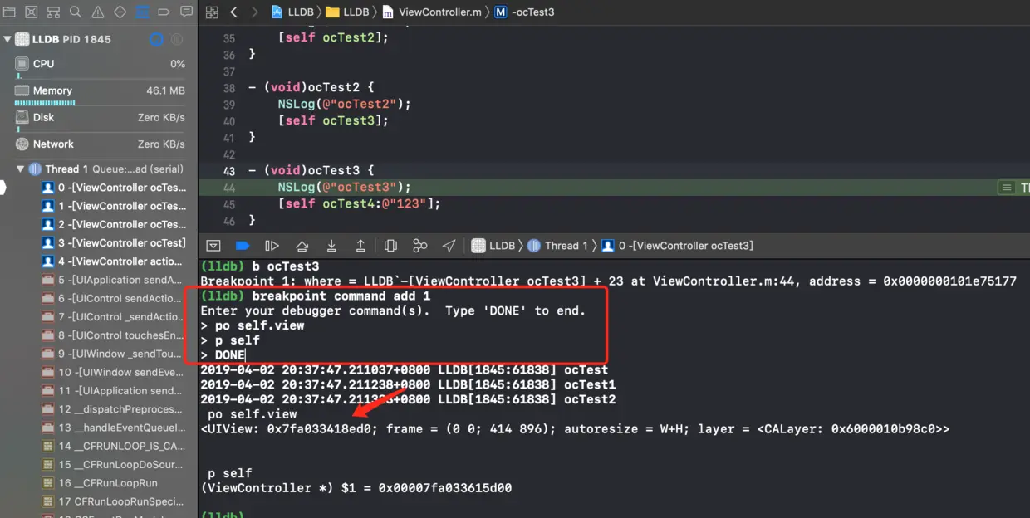Click the Simulate Location paper plane icon
Viewport: 1030px width, 518px height.
(448, 245)
